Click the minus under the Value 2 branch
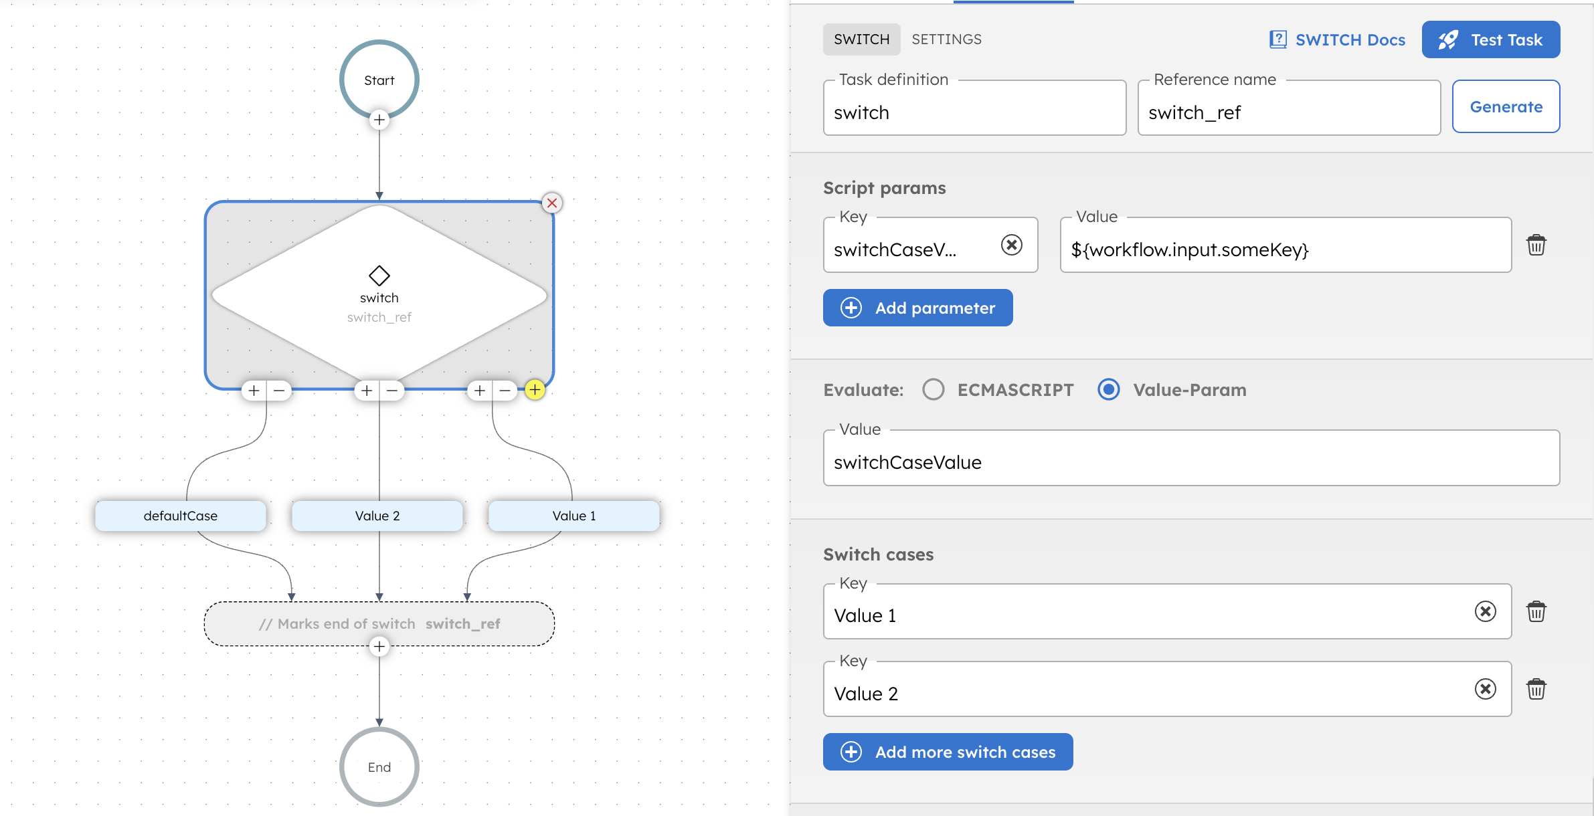 coord(391,391)
